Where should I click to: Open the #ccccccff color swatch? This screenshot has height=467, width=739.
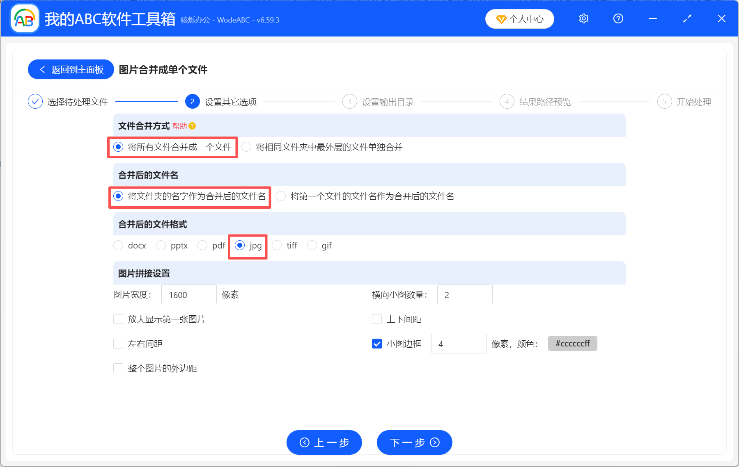pyautogui.click(x=572, y=344)
